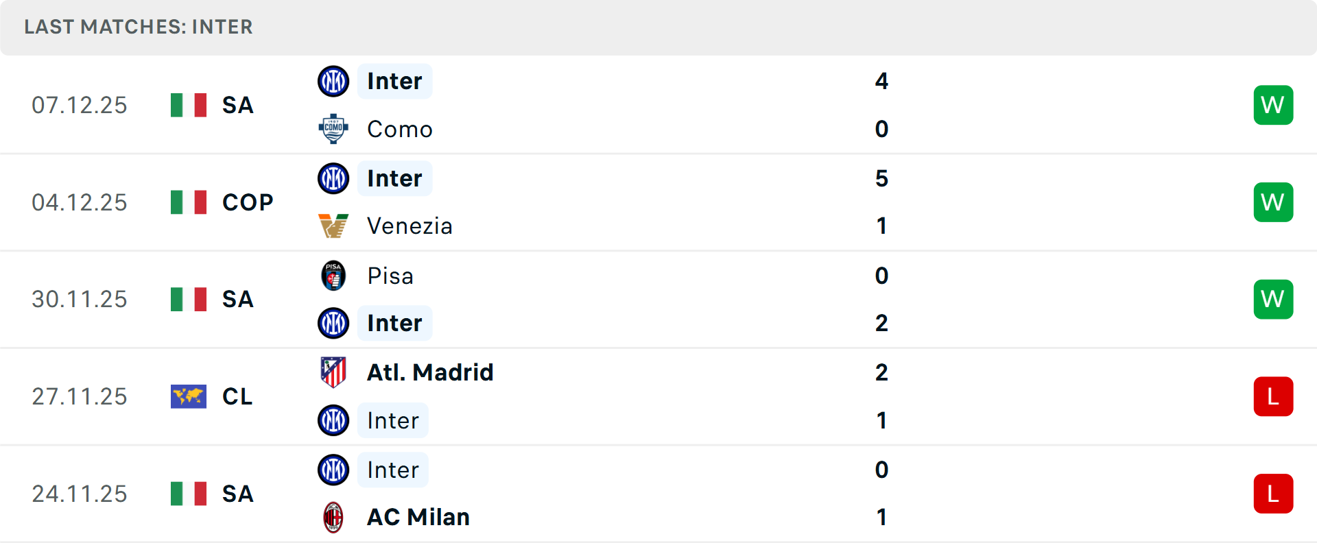Open the Atl. Madrid team link
1317x543 pixels.
(430, 372)
